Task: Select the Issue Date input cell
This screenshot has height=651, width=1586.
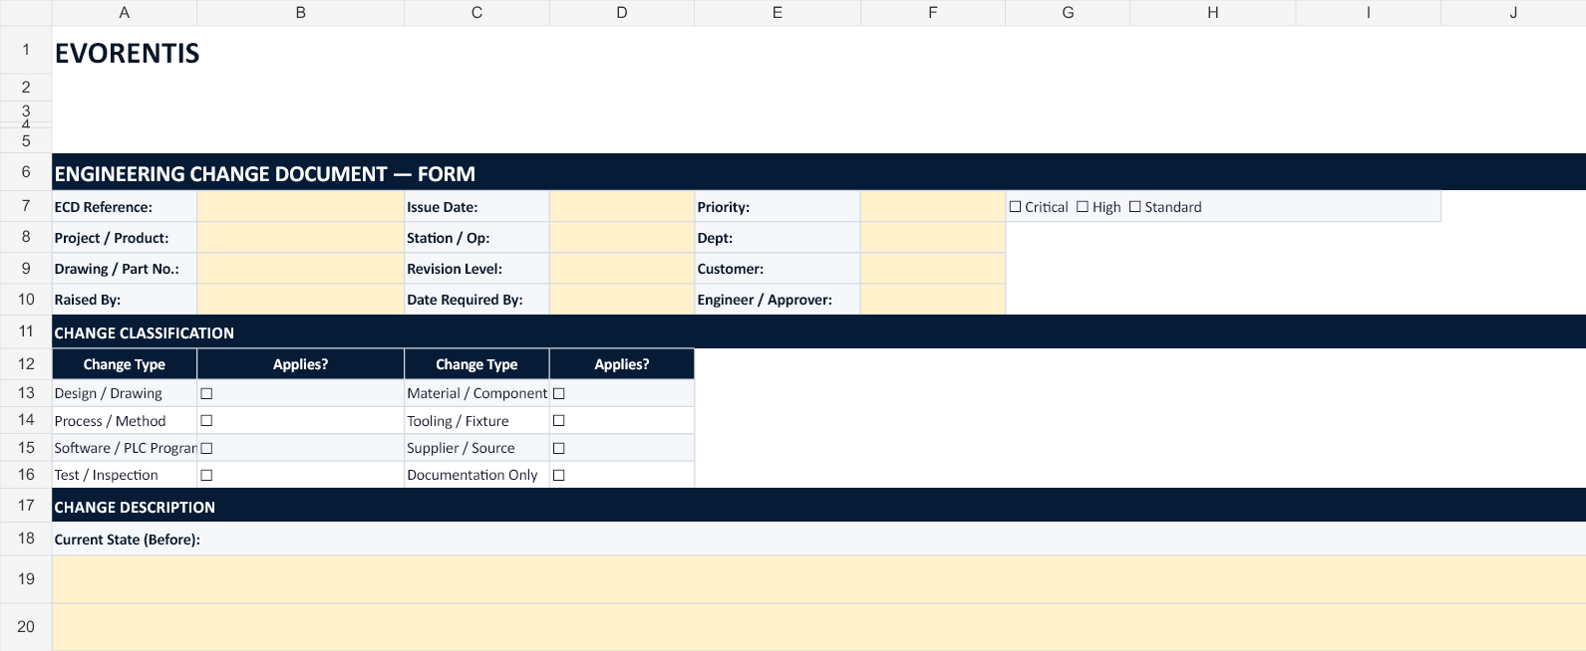Action: 622,207
